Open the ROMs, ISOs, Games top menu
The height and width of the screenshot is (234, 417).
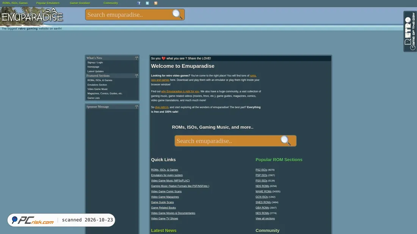[x=15, y=3]
